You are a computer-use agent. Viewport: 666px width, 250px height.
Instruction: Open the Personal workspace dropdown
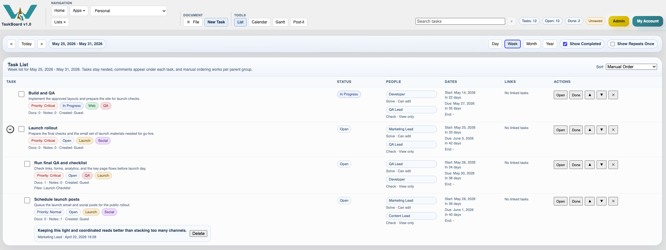pos(129,11)
